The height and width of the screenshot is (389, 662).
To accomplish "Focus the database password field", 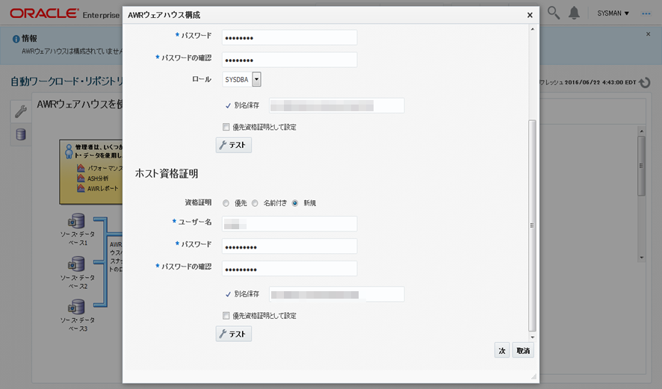I will [290, 37].
